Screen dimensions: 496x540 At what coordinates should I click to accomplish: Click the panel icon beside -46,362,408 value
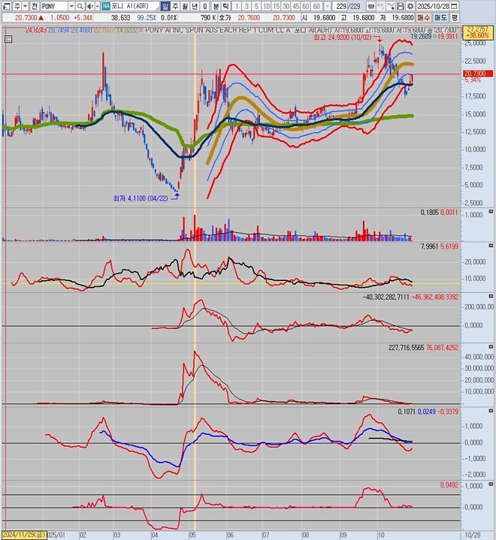click(x=491, y=296)
